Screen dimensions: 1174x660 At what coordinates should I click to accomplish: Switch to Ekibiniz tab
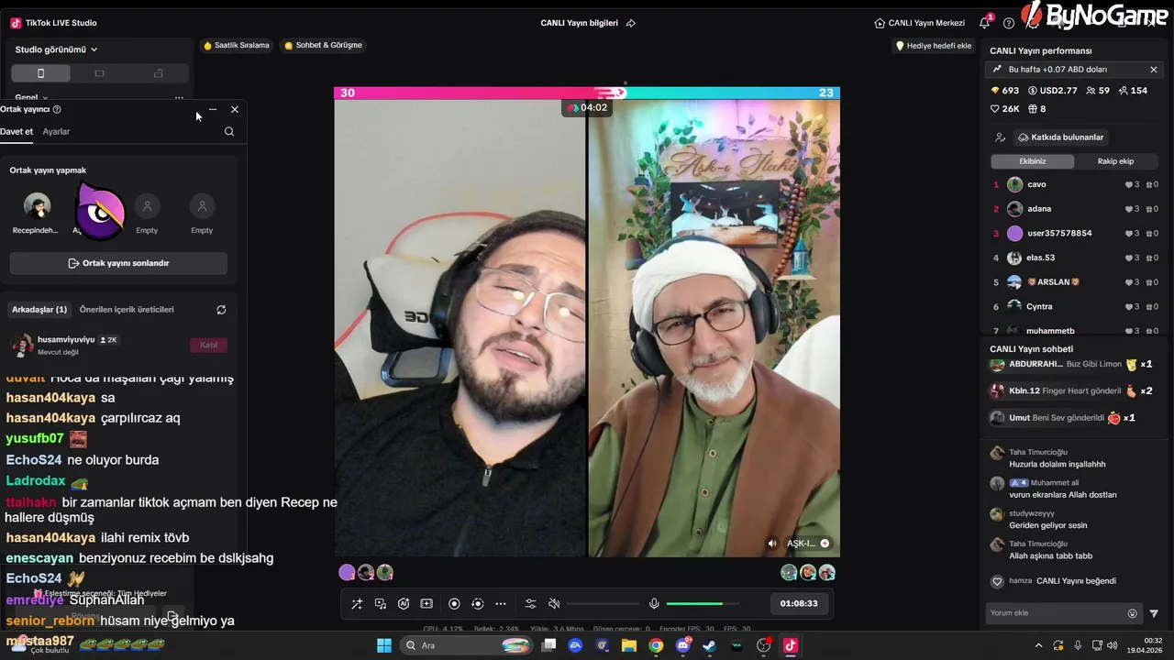(x=1032, y=161)
